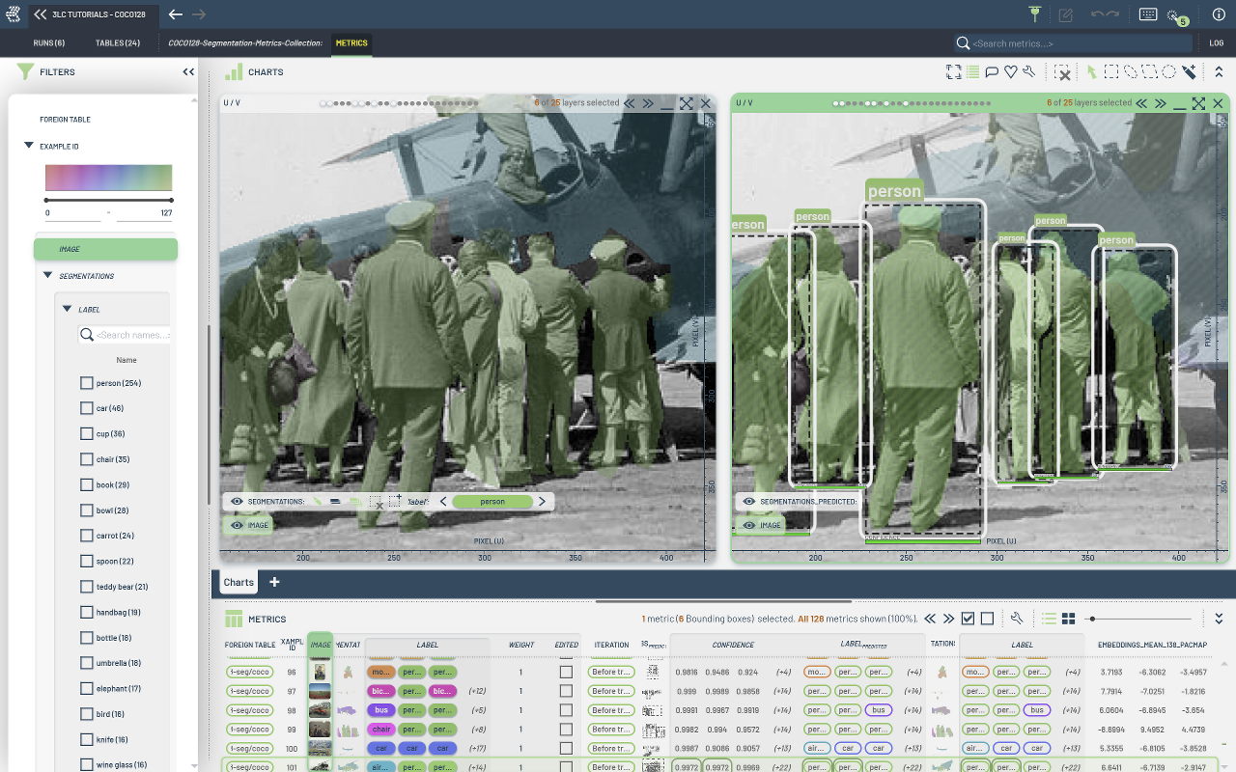
Task: Click the clear selection icon in Charts toolbar
Action: (1061, 72)
